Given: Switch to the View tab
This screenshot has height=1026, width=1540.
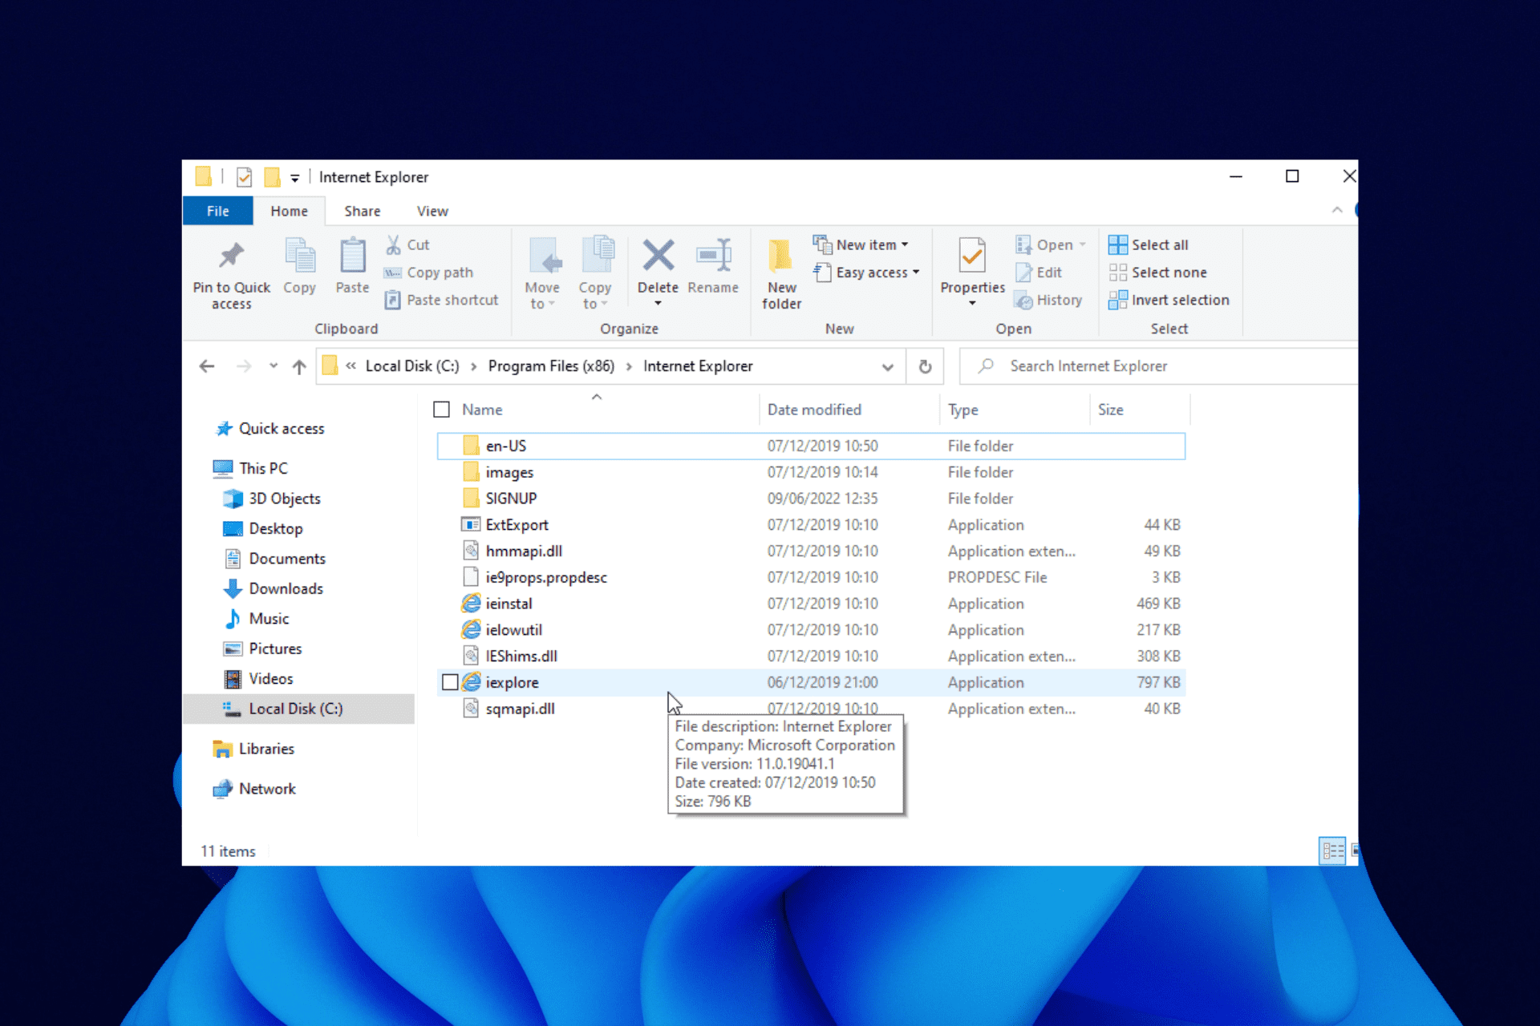Looking at the screenshot, I should click(x=432, y=211).
